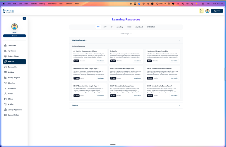226x147 pixels.
Task: Click the ₹99 price tag on Numbers and Shapes
Action: click(x=149, y=61)
